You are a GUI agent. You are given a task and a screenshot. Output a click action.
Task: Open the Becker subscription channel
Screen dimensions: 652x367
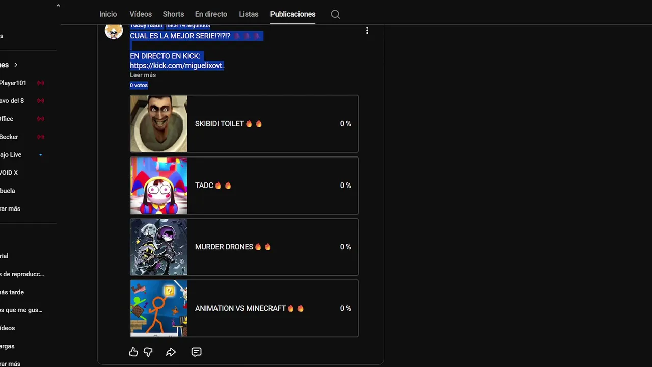[x=9, y=137]
